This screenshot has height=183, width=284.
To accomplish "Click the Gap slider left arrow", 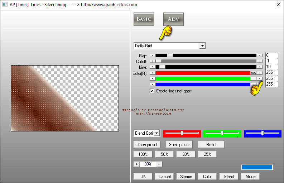I will pyautogui.click(x=152, y=56).
